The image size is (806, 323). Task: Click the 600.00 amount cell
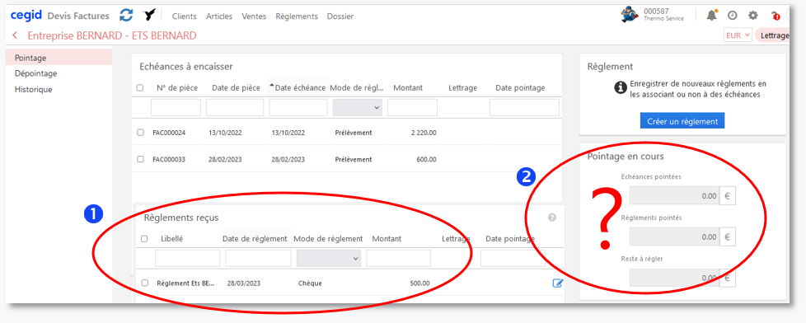(427, 160)
